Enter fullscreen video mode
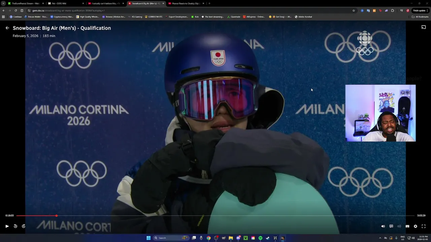This screenshot has width=431, height=242. [x=424, y=226]
